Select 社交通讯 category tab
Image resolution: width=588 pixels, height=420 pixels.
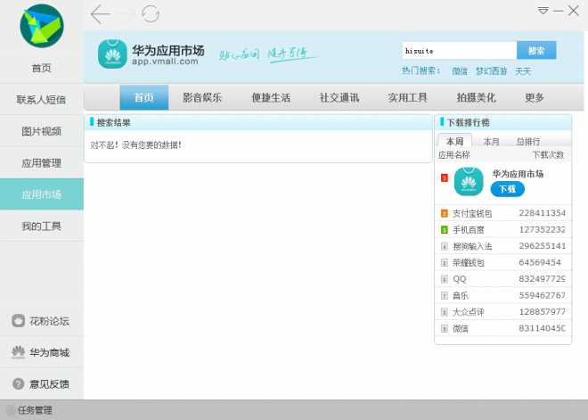click(x=339, y=98)
